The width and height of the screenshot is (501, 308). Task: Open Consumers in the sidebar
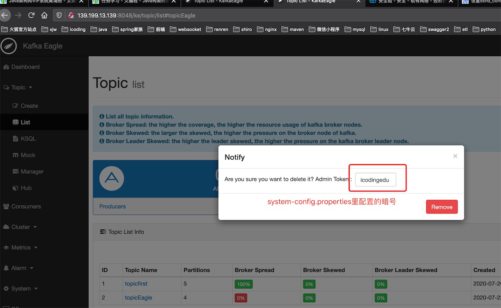22,207
